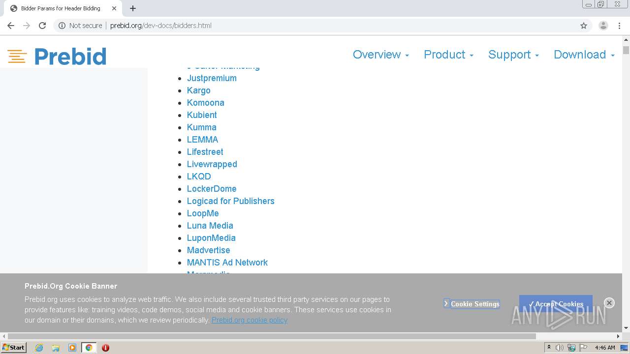Image resolution: width=630 pixels, height=354 pixels.
Task: Open the Lifestreet bidder link
Action: [x=205, y=152]
